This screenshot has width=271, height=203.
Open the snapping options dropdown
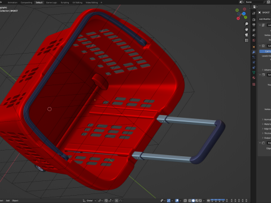[111, 201]
